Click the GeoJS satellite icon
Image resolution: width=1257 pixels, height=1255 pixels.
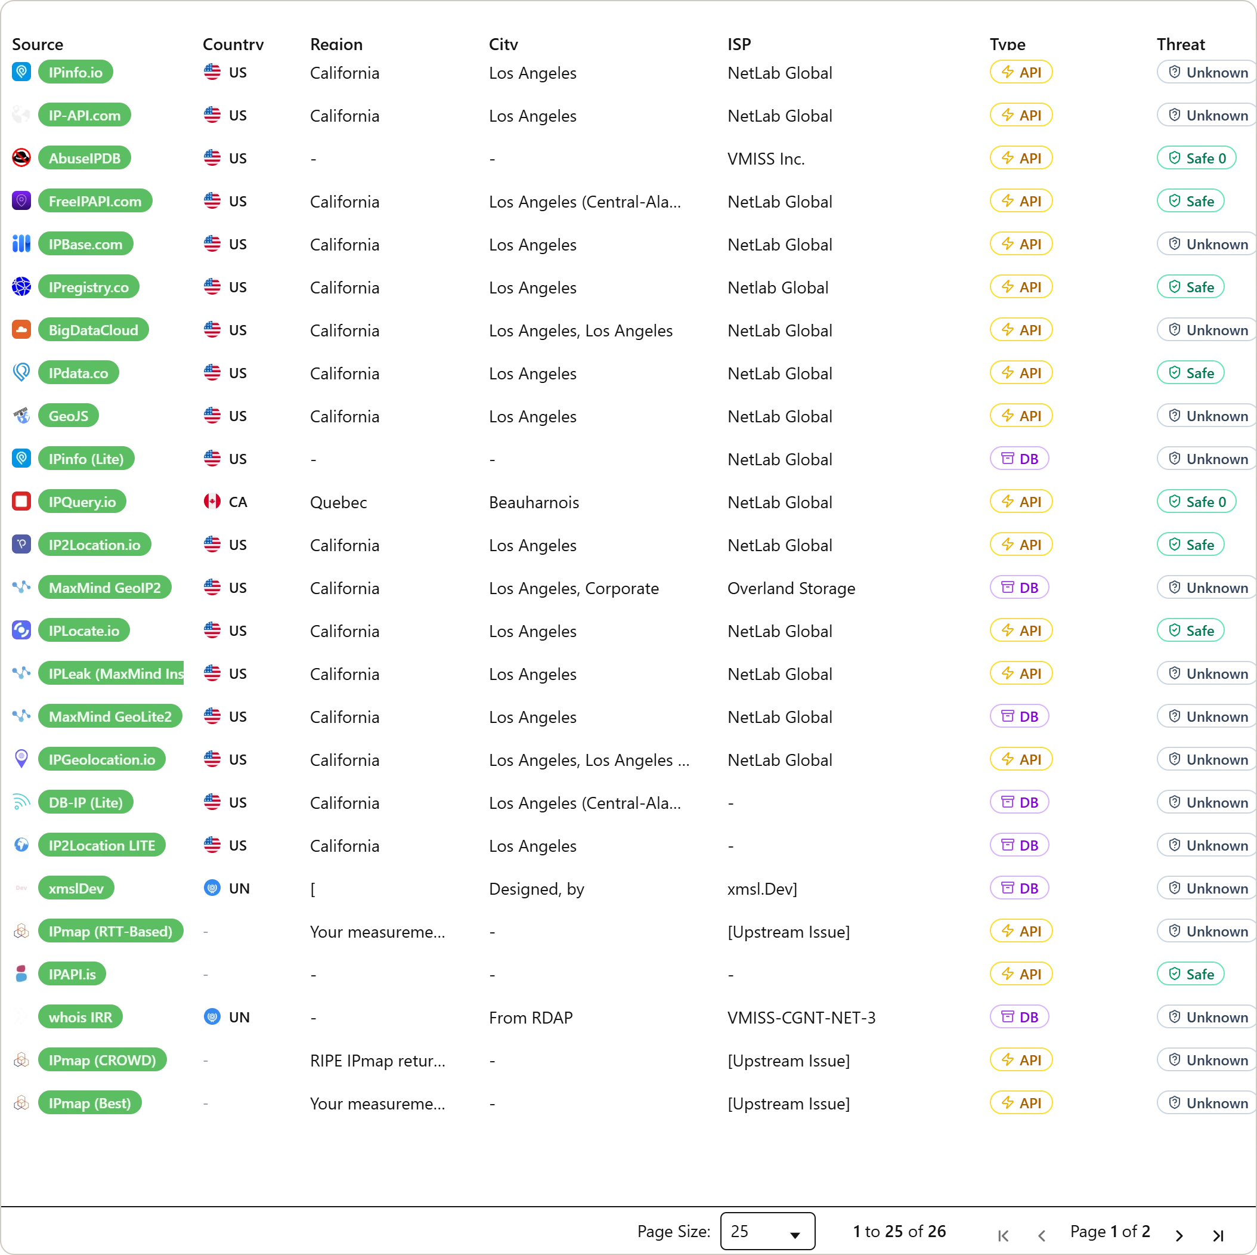(x=21, y=415)
